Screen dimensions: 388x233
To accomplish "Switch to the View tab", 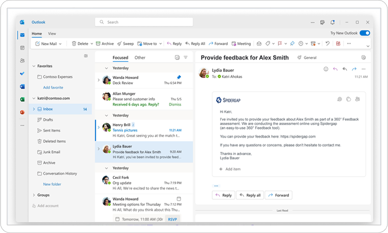I will (52, 34).
